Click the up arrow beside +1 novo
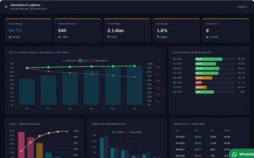 pyautogui.click(x=207, y=37)
